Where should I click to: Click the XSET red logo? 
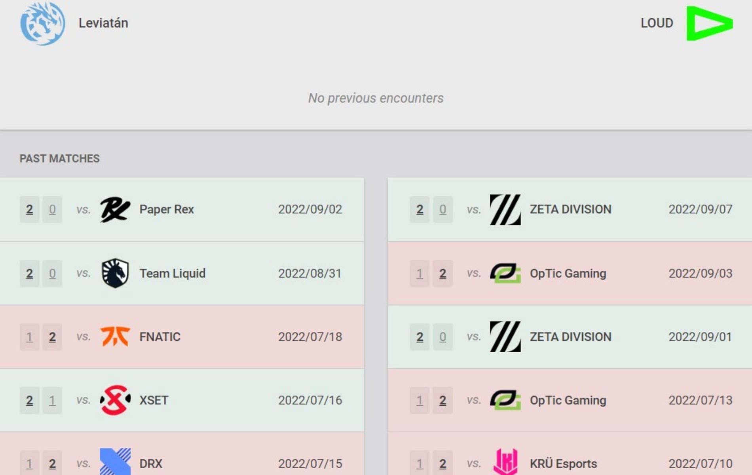point(115,400)
